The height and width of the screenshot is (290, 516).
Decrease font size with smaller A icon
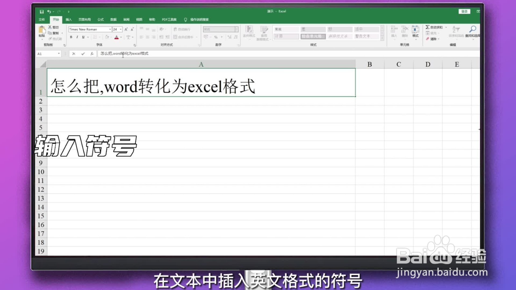point(132,29)
